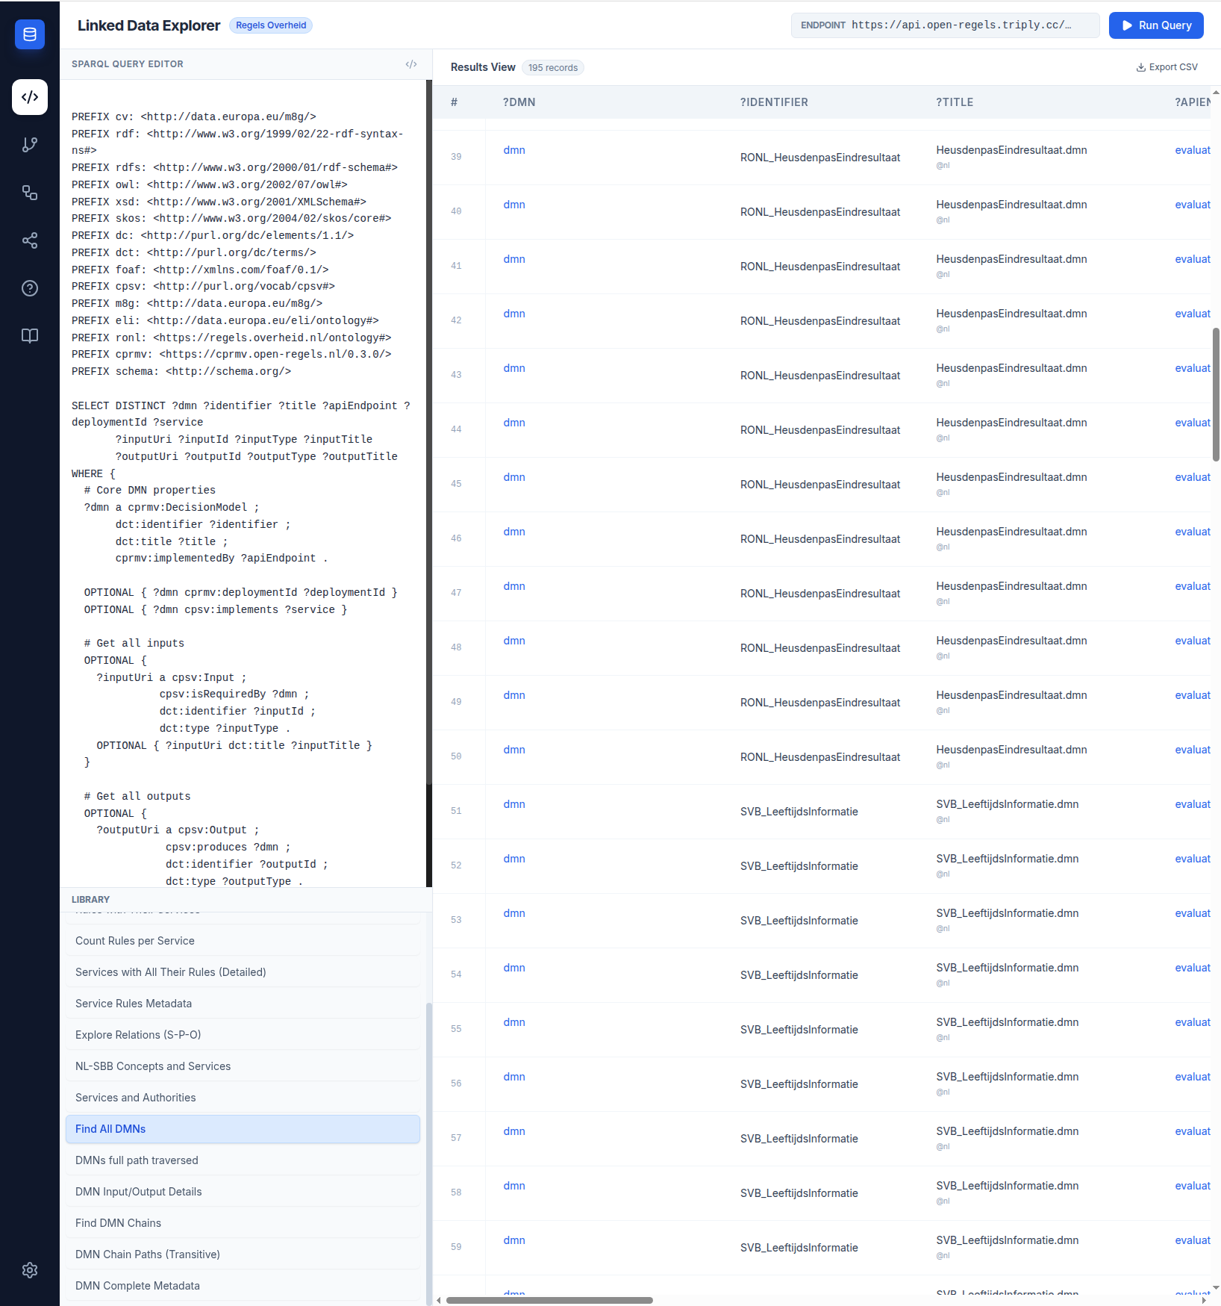Open dmn link in row 59
Image resolution: width=1221 pixels, height=1306 pixels.
click(514, 1240)
